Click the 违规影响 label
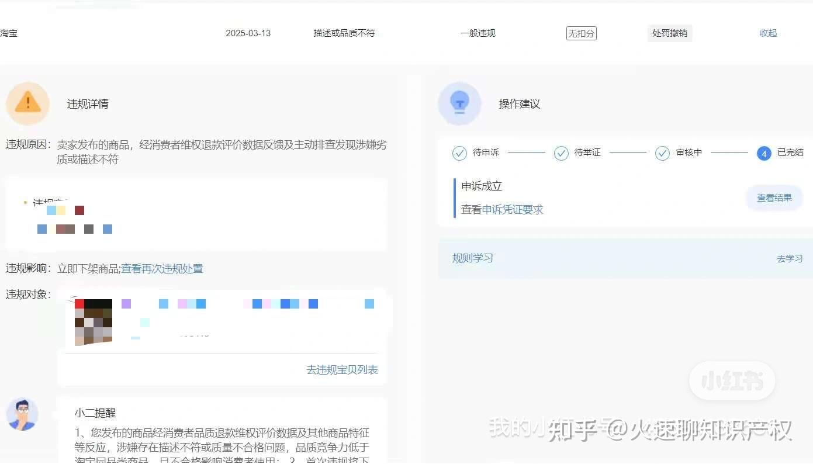The height and width of the screenshot is (464, 813). coord(28,269)
